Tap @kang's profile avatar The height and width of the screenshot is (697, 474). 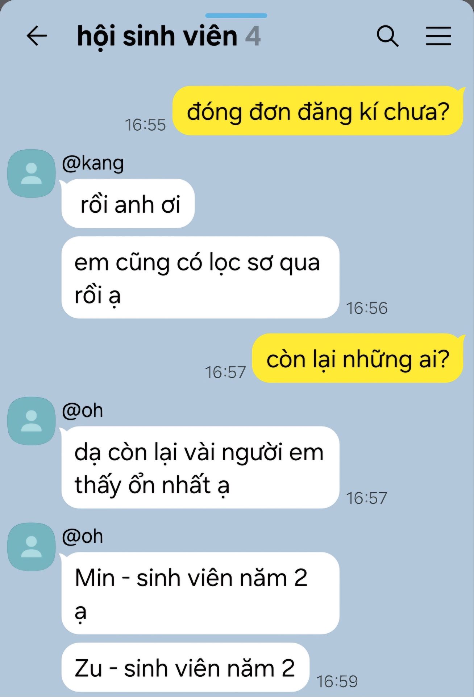tap(32, 174)
